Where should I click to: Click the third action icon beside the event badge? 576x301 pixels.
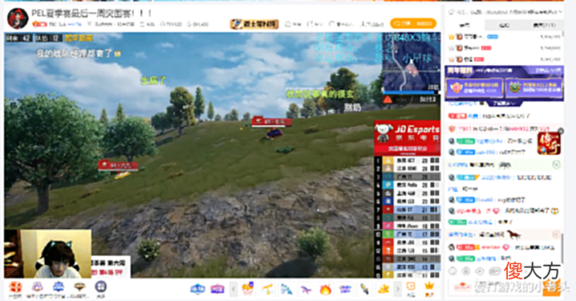[x=341, y=24]
